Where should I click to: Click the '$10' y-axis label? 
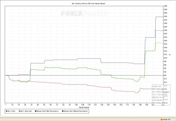pos(166,58)
